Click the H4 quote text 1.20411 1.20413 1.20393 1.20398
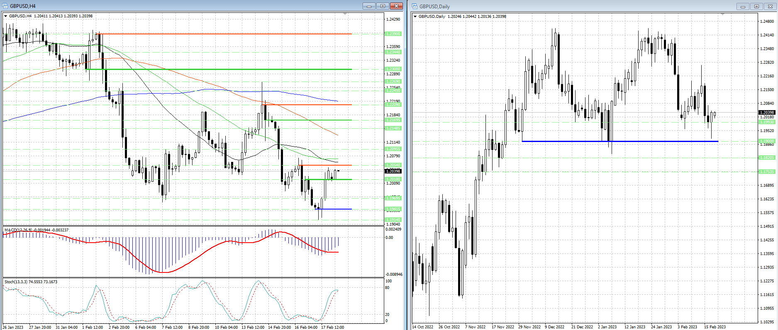Image resolution: width=778 pixels, height=330 pixels. (63, 16)
